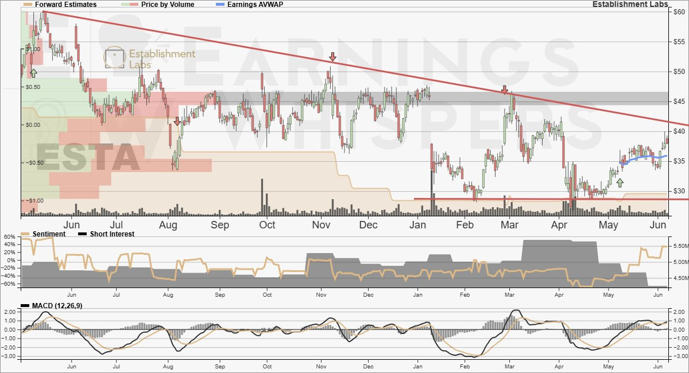Click the Forward Estimates legend color swatch
Viewport: 689px width, 373px height.
point(28,4)
